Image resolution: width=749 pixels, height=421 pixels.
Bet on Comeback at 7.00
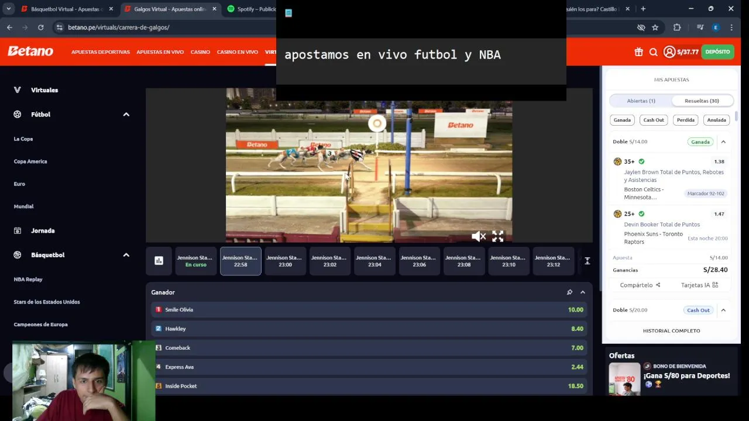[369, 348]
